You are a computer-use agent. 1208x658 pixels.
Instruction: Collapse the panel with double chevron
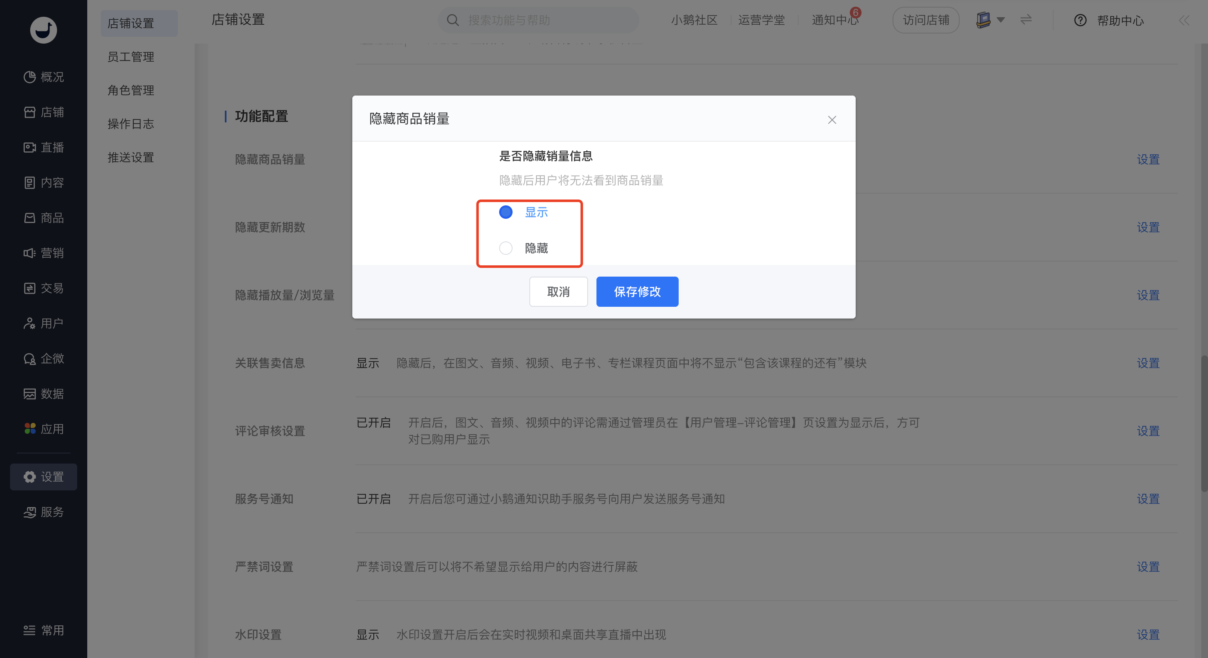(1184, 20)
